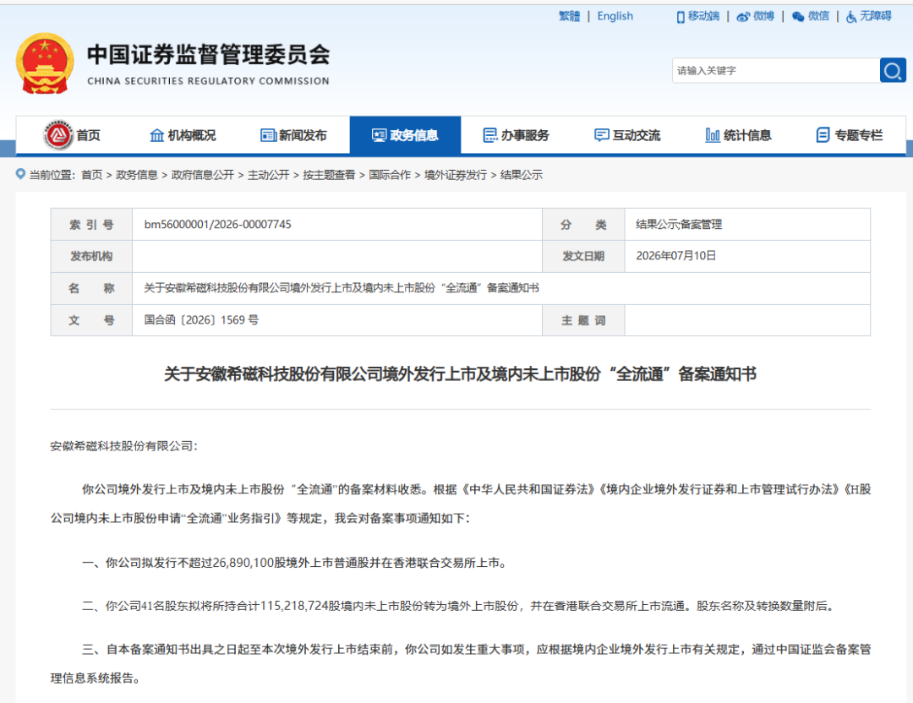Go to 国际合作 in the breadcrumb

tap(390, 175)
